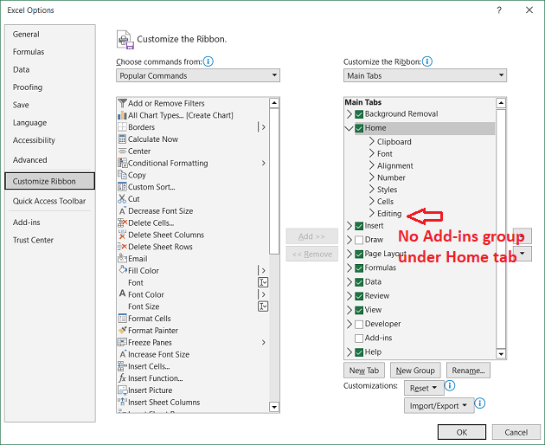The height and width of the screenshot is (445, 545).
Task: Collapse the Home tab tree node
Action: click(349, 128)
